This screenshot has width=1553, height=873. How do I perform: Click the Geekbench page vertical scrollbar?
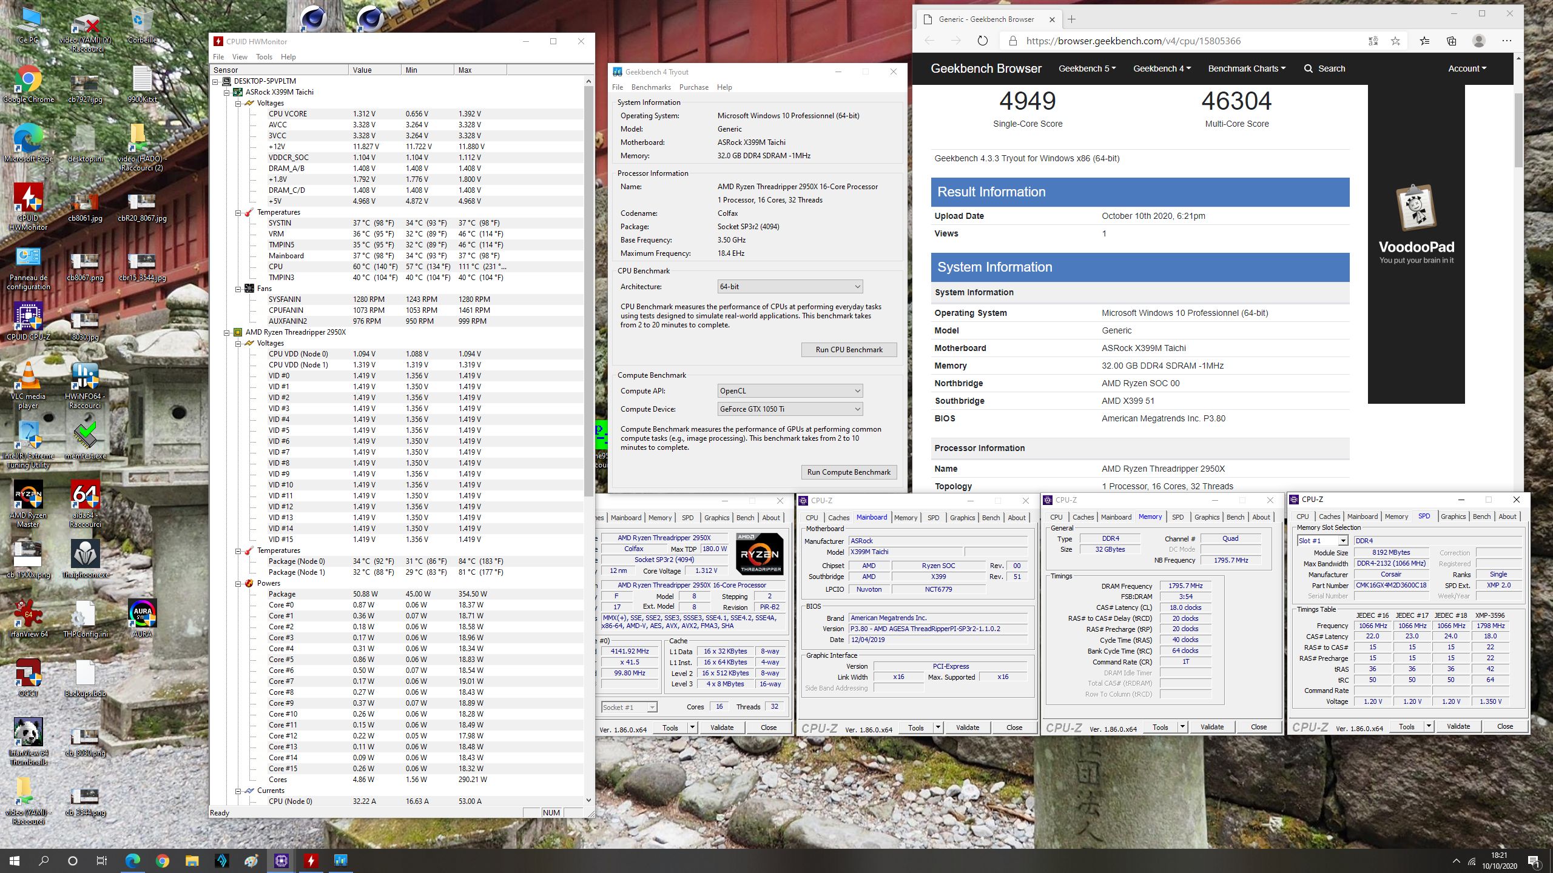1518,130
